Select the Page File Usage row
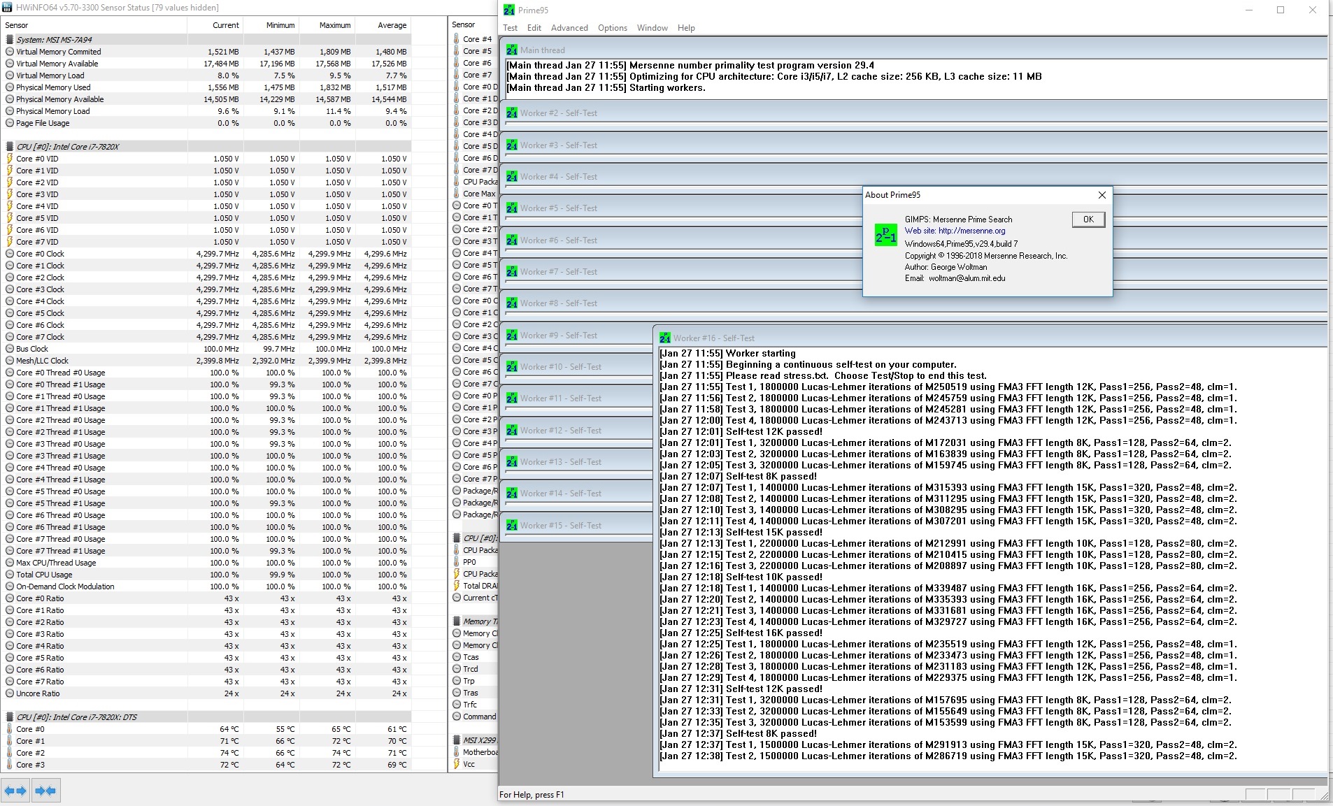The image size is (1333, 806). pyautogui.click(x=206, y=123)
